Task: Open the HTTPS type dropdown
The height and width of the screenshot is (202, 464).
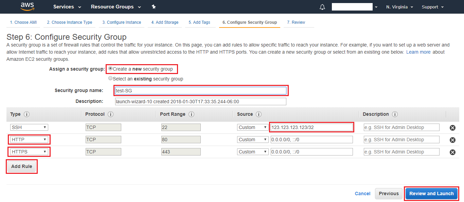Action: coord(29,152)
